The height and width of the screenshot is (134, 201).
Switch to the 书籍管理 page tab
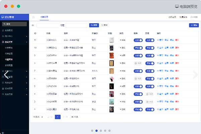(x=44, y=17)
